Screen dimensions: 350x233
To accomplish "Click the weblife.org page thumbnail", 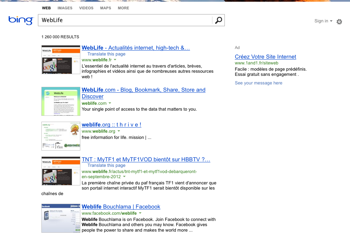I will pos(61,136).
